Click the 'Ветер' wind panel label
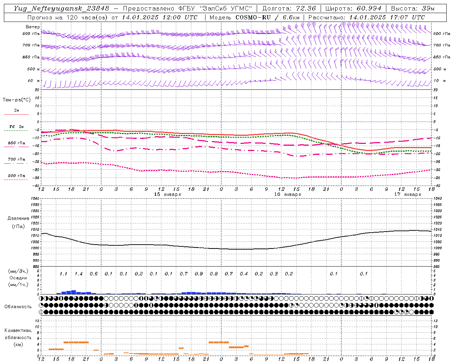 click(33, 27)
